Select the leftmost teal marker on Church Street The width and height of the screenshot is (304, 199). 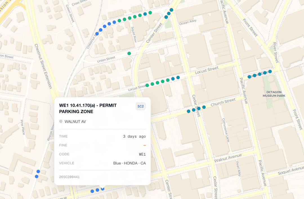click(x=189, y=111)
